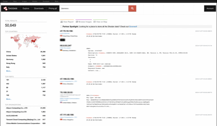This screenshot has width=217, height=126.
Task: Filter results by port 80
Action: coord(7,88)
